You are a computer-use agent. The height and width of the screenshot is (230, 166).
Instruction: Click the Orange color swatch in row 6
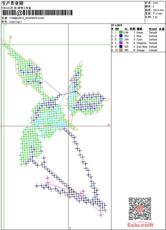(121, 50)
